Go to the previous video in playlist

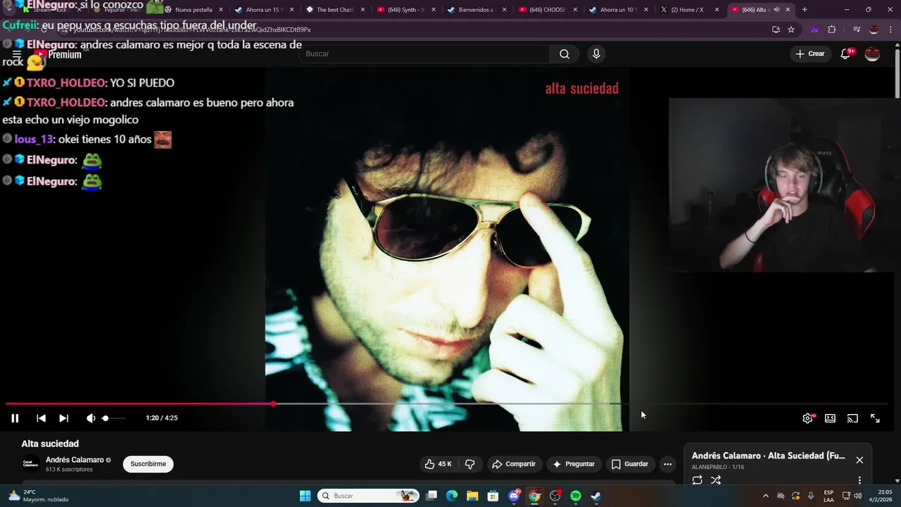41,418
